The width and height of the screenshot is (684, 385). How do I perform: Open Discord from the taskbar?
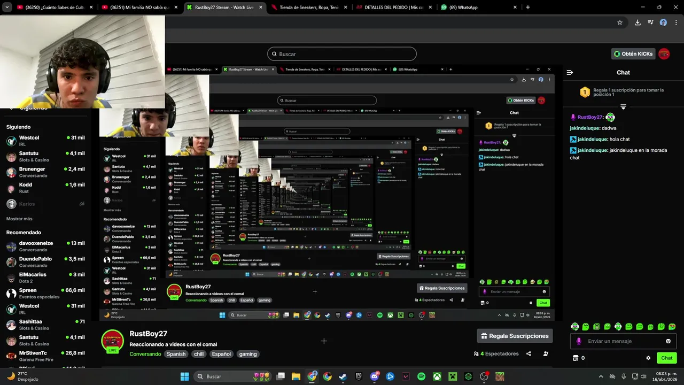375,376
